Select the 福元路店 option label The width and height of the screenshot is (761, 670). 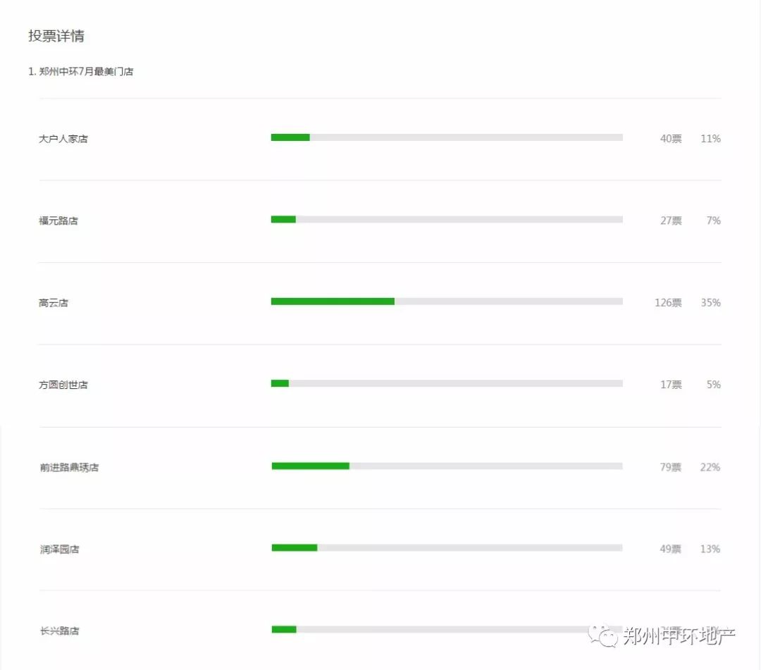(x=58, y=221)
